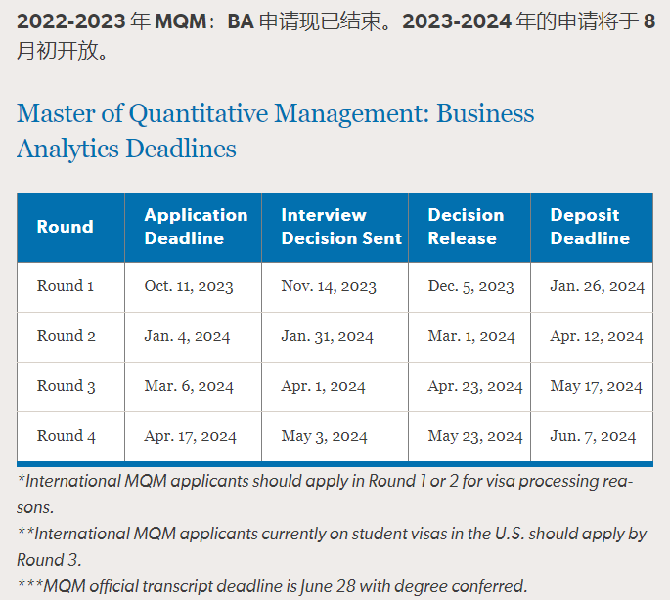Click the Jan. 26, 2024 deposit deadline cell

coord(597,286)
